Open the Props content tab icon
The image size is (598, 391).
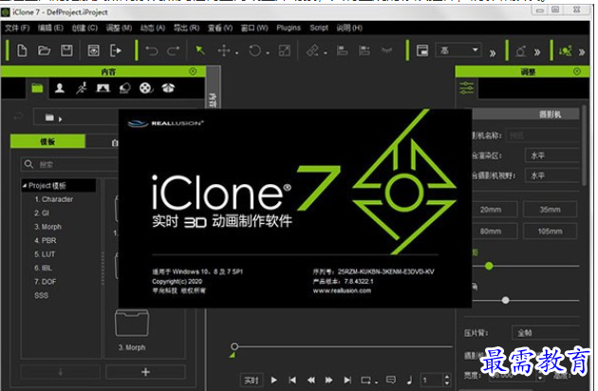124,88
